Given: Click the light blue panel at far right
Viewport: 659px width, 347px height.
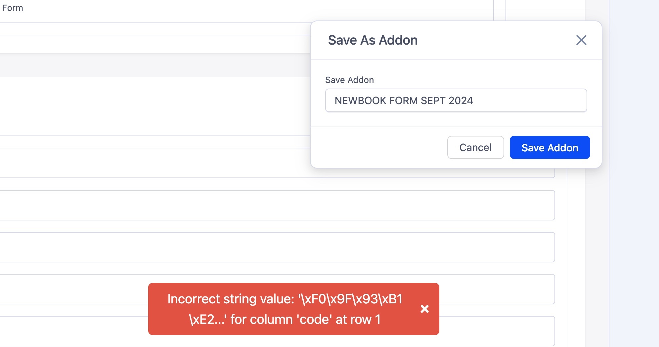Looking at the screenshot, I should coord(634,173).
